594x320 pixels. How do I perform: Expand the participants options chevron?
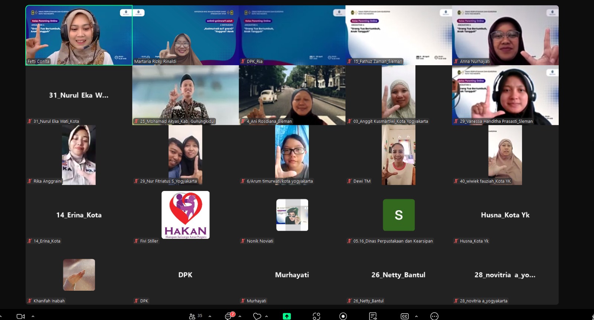[x=210, y=316]
